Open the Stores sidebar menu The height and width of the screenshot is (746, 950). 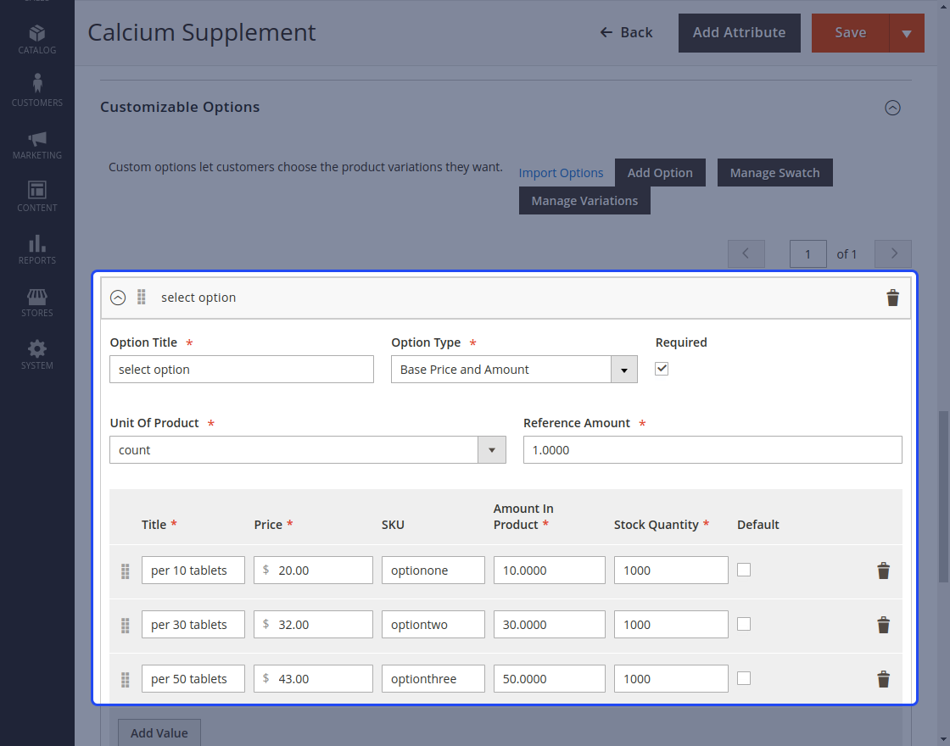(x=37, y=302)
